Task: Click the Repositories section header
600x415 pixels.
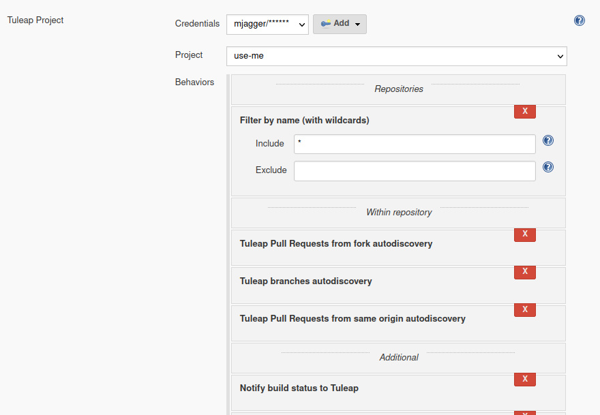Action: [x=398, y=89]
